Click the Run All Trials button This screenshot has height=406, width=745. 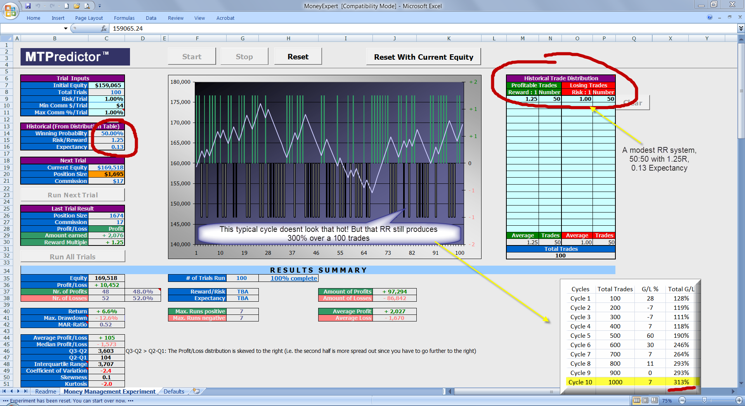point(73,257)
